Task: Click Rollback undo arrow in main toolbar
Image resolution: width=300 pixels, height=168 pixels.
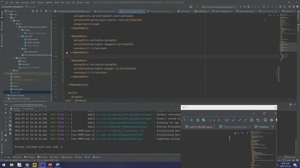Action: pyautogui.click(x=285, y=7)
